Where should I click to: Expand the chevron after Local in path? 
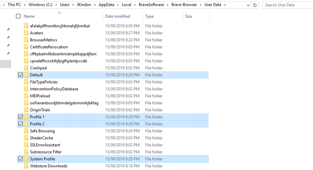tap(135, 5)
